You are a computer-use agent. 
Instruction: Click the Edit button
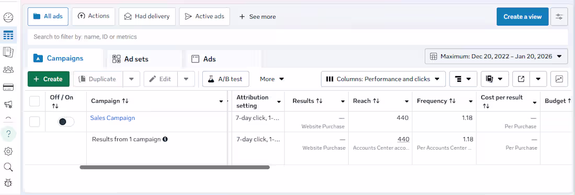coord(160,79)
